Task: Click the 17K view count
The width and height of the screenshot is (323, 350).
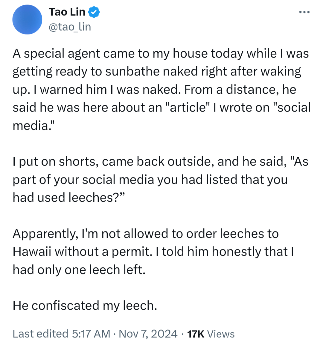Action: tap(196, 334)
